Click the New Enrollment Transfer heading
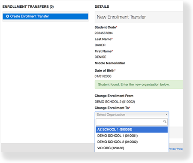 121,17
